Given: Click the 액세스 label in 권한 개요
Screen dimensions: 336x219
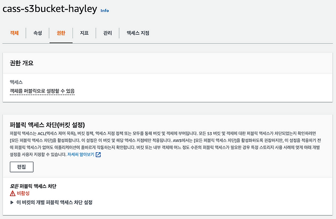Looking at the screenshot, I should coord(16,82).
